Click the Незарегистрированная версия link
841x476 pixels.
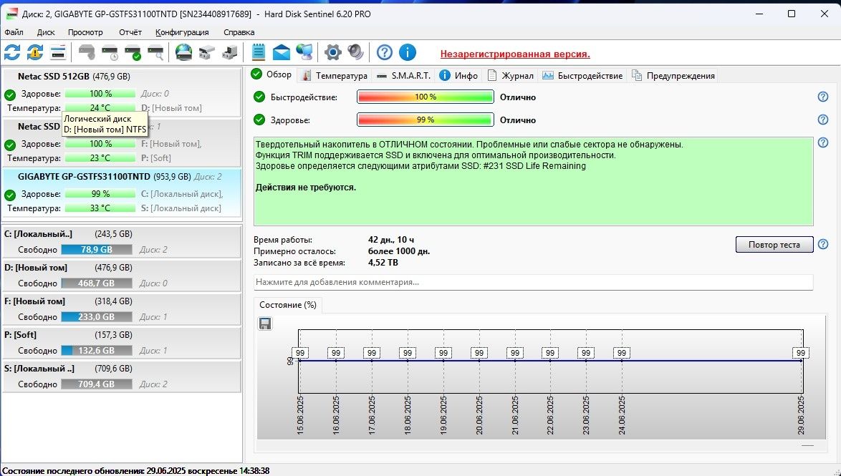click(515, 54)
